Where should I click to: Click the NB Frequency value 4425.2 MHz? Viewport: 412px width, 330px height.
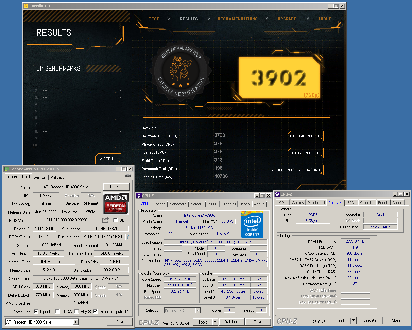point(380,227)
